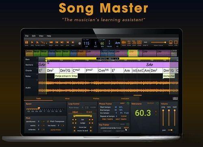Click the Phrase Trainer CLEAR button
The width and height of the screenshot is (203, 147).
click(124, 116)
